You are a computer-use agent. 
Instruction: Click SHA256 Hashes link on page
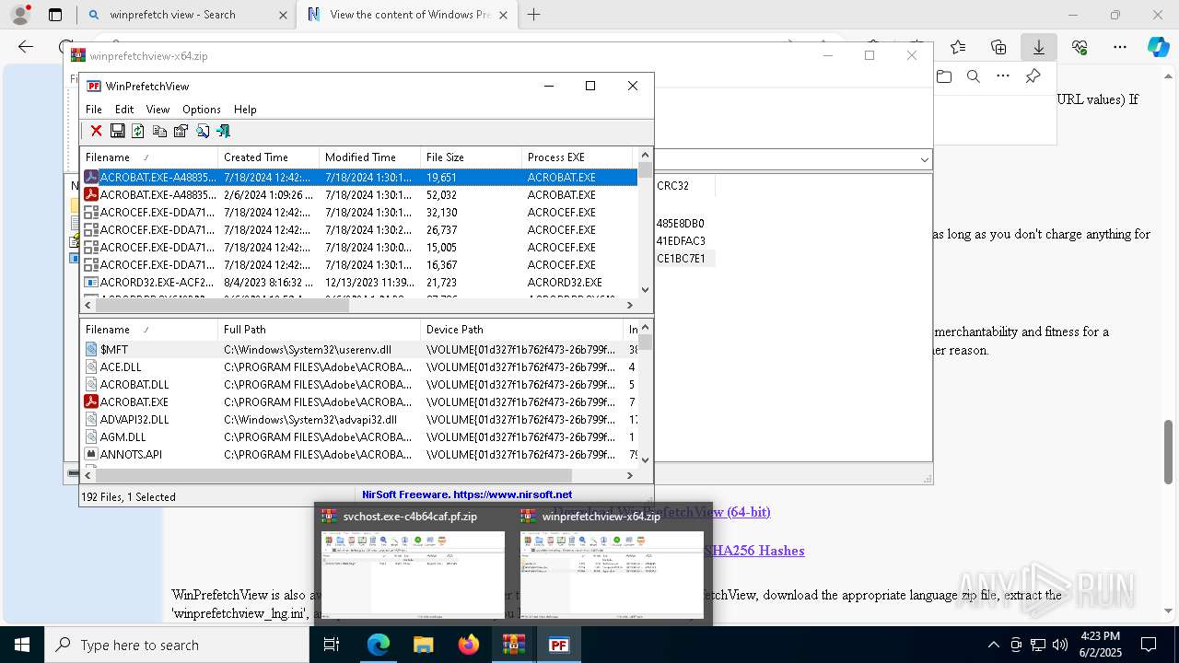click(x=754, y=551)
